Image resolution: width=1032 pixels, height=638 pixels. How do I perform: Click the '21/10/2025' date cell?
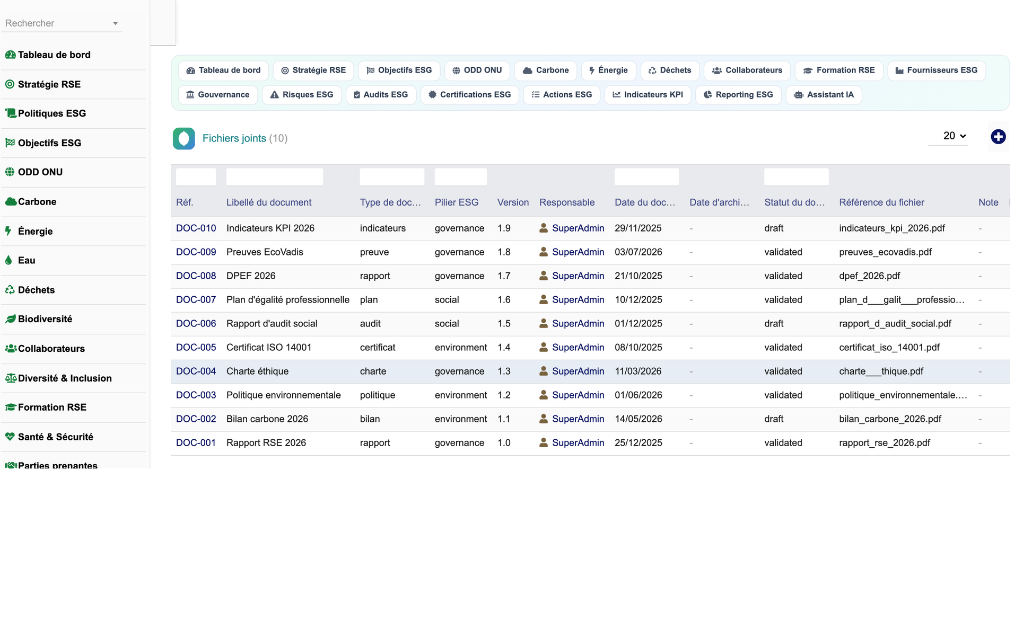coord(638,276)
